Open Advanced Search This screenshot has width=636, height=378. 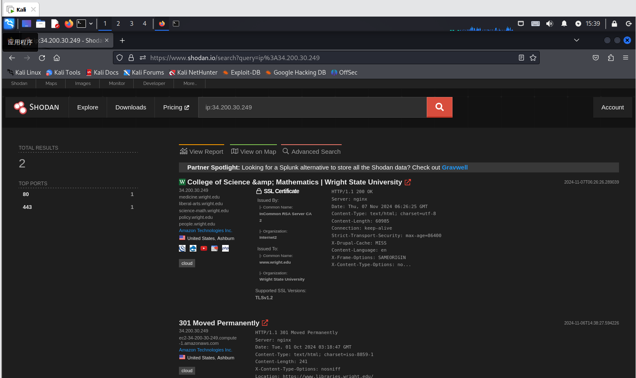[311, 152]
